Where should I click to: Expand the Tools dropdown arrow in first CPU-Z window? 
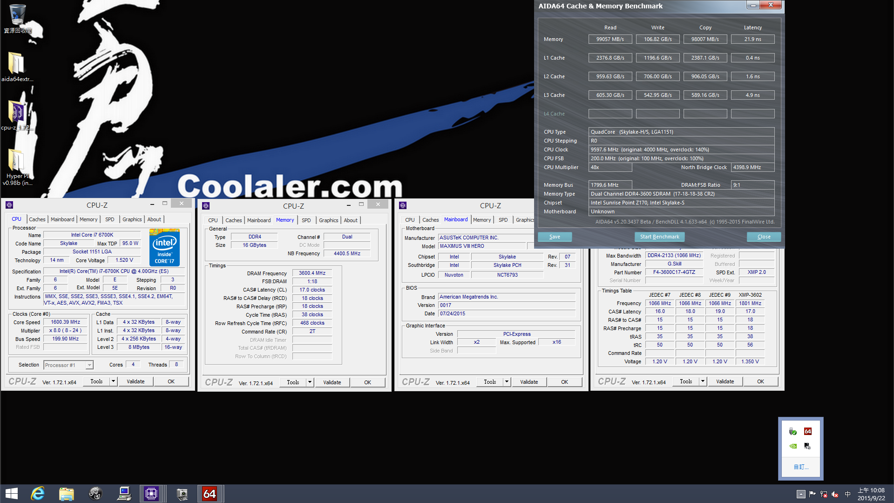pos(113,381)
